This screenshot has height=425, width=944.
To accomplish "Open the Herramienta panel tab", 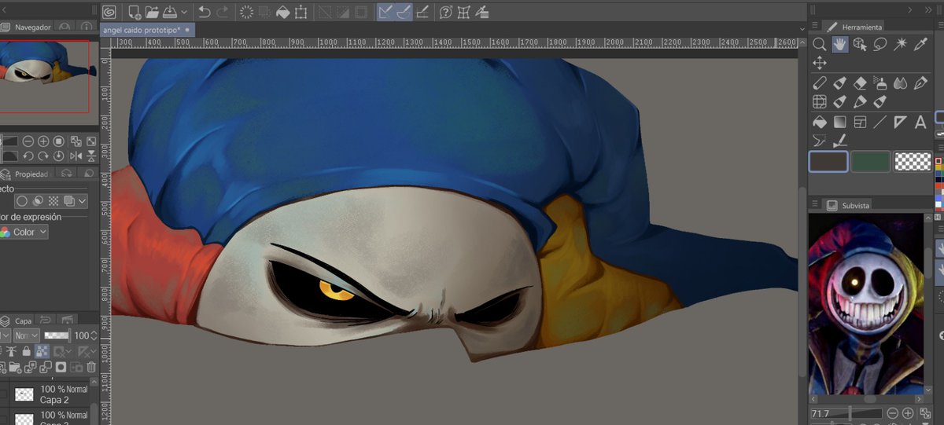I will click(x=855, y=27).
